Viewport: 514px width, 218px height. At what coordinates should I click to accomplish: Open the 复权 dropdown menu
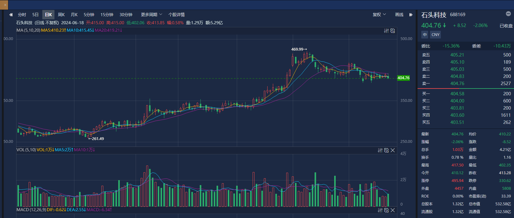coord(379,15)
